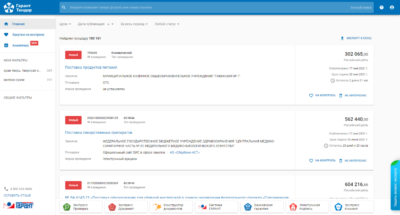Image resolution: width=400 pixels, height=215 pixels.
Task: Click the ОСТАВИТЬ ОТЗЫВ link
Action: pos(17,195)
